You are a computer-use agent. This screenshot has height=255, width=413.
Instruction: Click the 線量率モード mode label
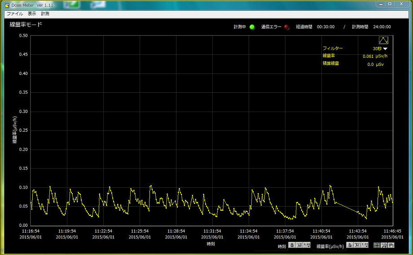pyautogui.click(x=26, y=25)
